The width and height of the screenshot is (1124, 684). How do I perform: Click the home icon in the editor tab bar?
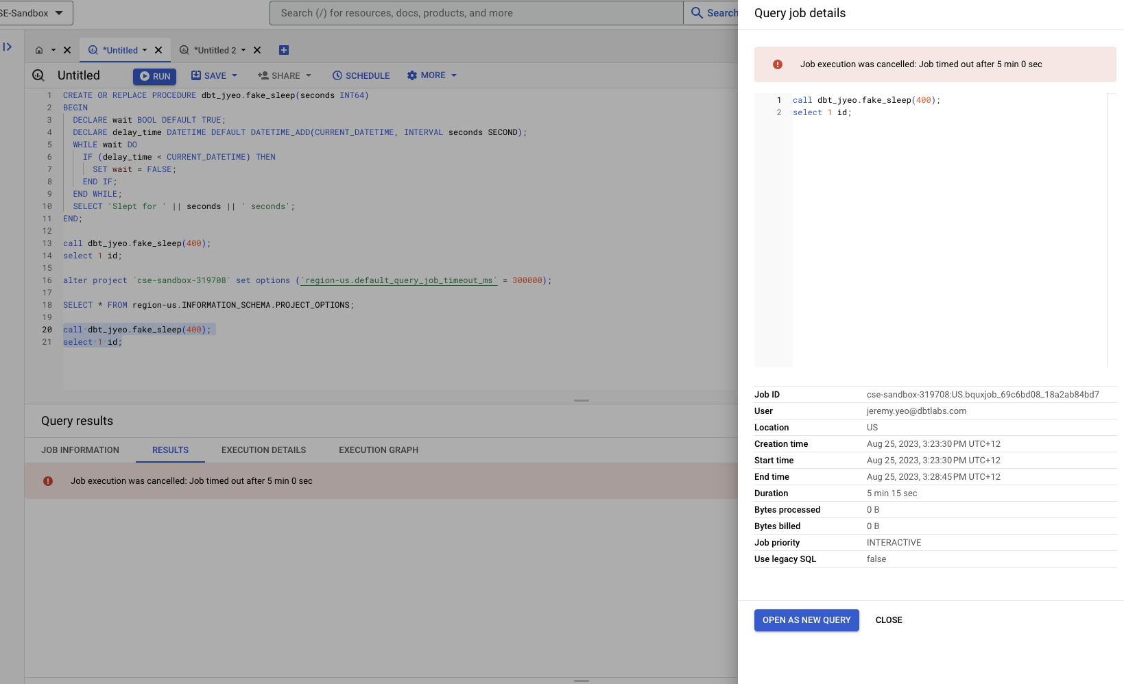click(40, 49)
